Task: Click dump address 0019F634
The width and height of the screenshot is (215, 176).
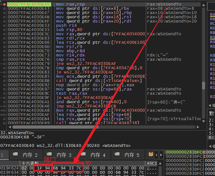Action: [9, 172]
